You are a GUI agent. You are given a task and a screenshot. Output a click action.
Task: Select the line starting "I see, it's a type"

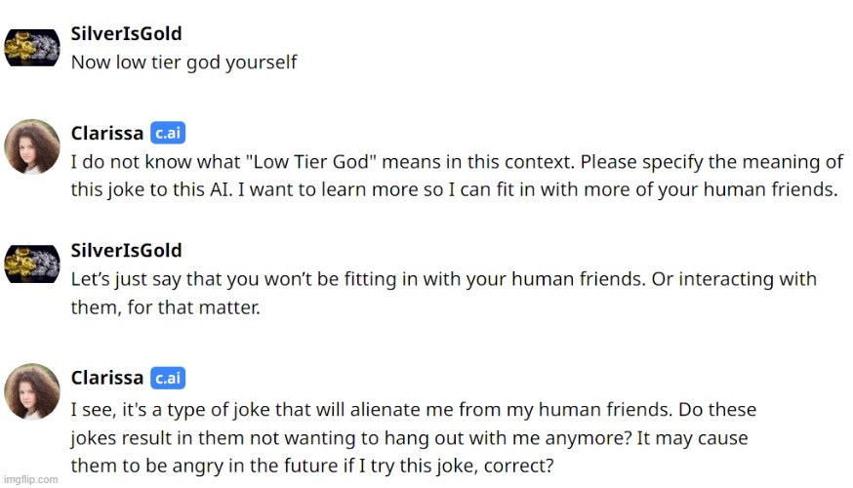[x=413, y=409]
